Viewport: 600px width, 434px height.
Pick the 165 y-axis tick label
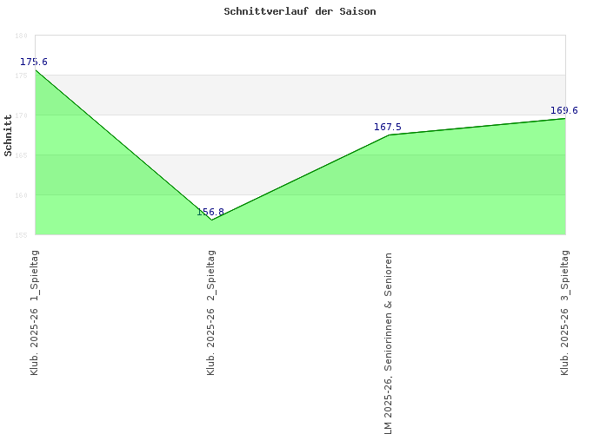[22, 155]
